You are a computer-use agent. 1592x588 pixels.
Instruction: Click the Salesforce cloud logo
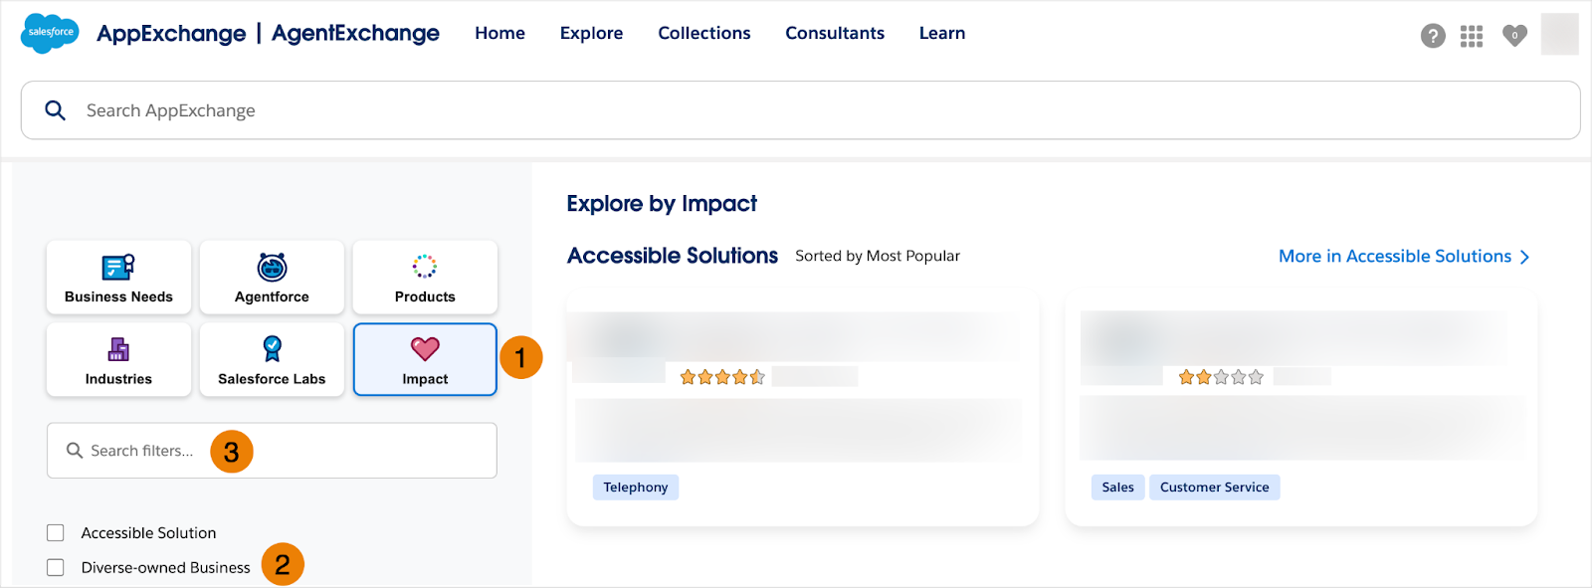coord(50,33)
